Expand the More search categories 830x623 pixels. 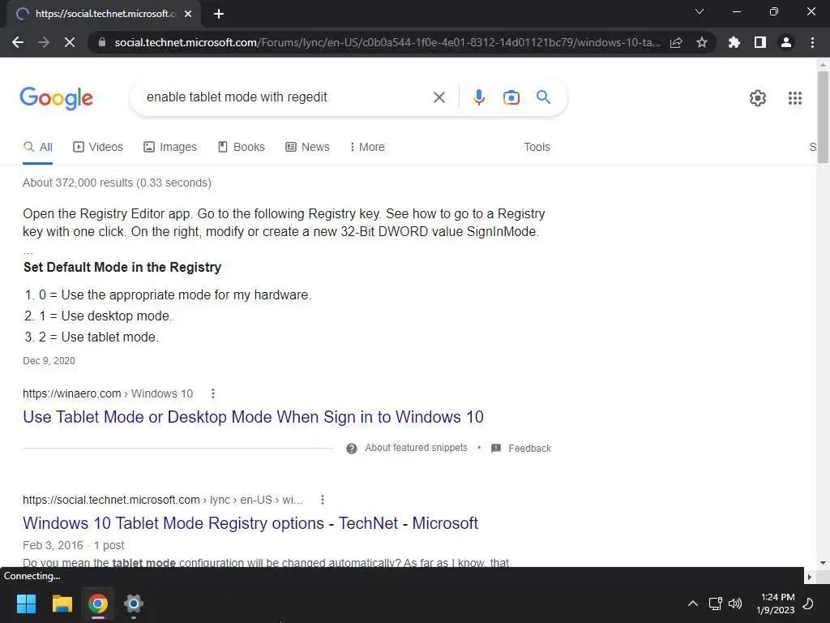pos(367,148)
